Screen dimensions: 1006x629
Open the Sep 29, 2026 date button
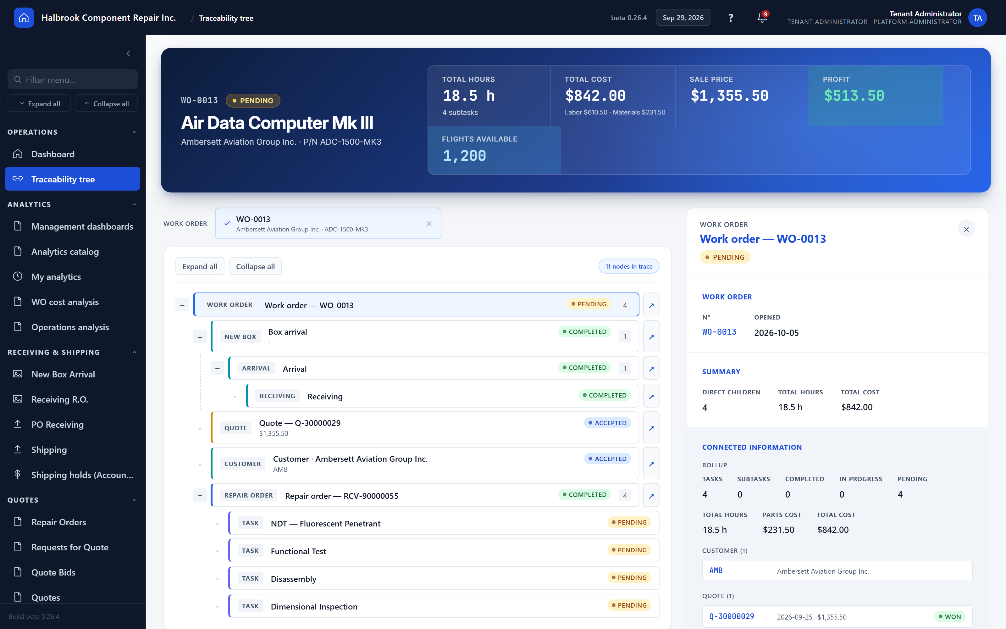[x=683, y=18]
